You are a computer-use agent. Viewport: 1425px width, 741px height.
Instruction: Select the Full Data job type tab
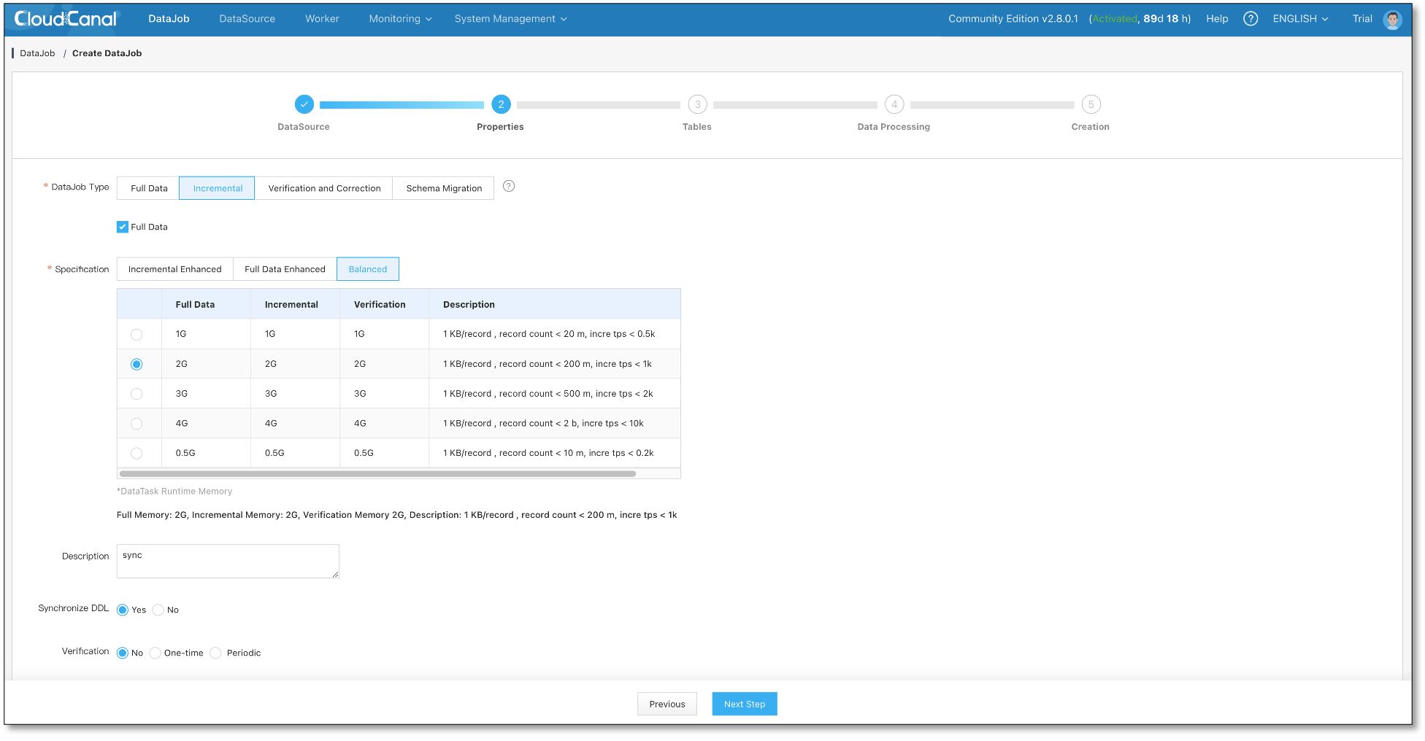149,188
